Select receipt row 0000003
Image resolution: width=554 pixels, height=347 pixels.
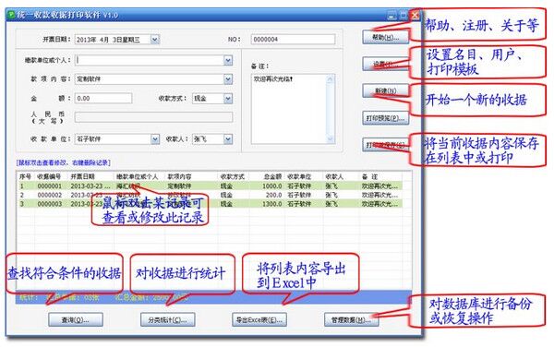pyautogui.click(x=210, y=204)
